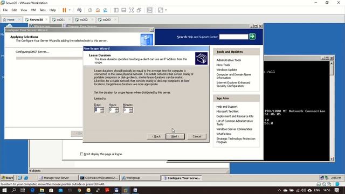Click the Help Center search input field

tap(233, 37)
